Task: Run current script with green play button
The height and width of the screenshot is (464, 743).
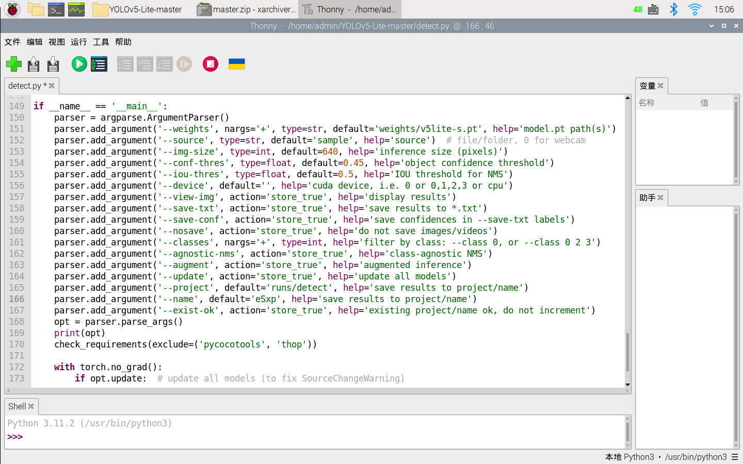Action: (79, 64)
